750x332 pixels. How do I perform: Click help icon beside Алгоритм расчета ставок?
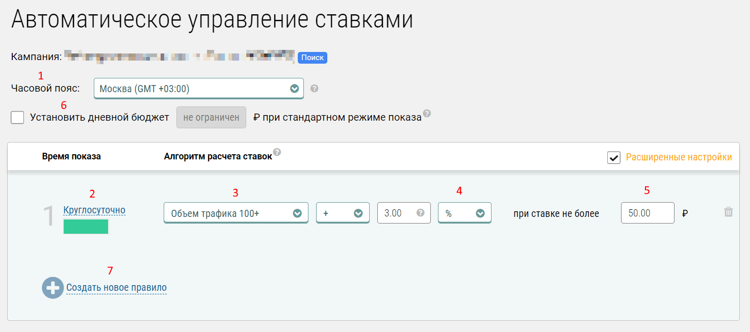tap(277, 152)
